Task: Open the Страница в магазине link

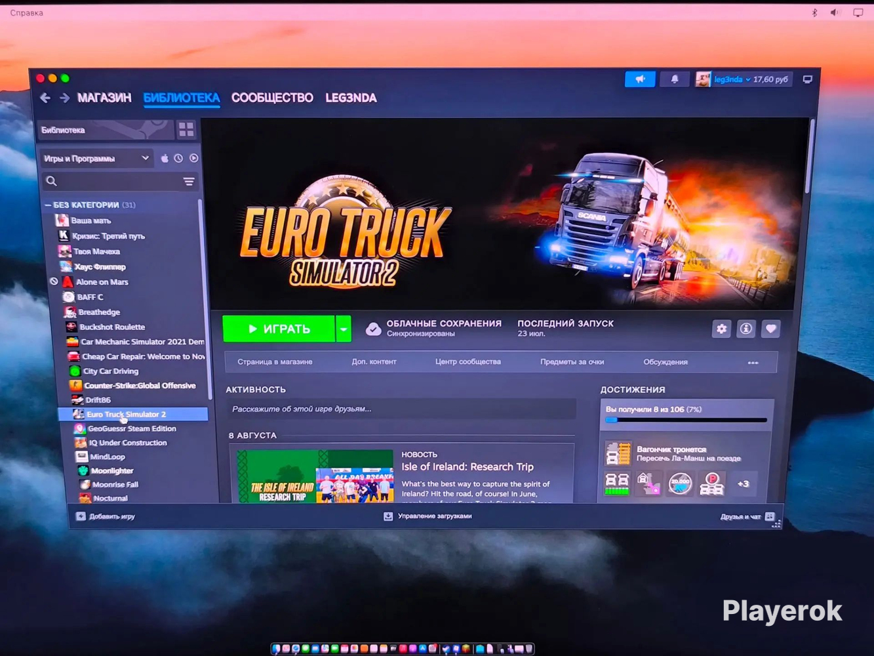Action: (x=275, y=361)
